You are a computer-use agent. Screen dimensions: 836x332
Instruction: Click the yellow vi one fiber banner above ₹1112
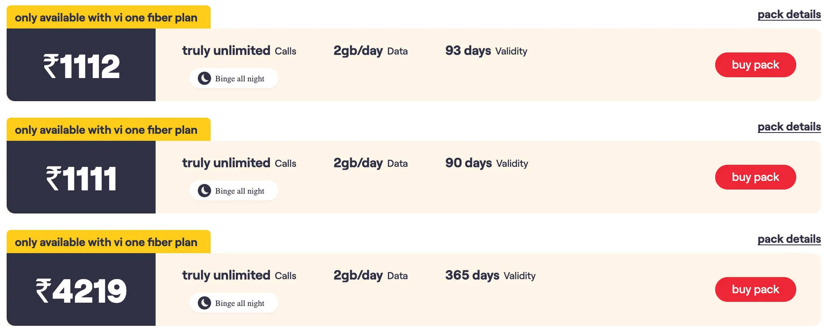coord(108,17)
